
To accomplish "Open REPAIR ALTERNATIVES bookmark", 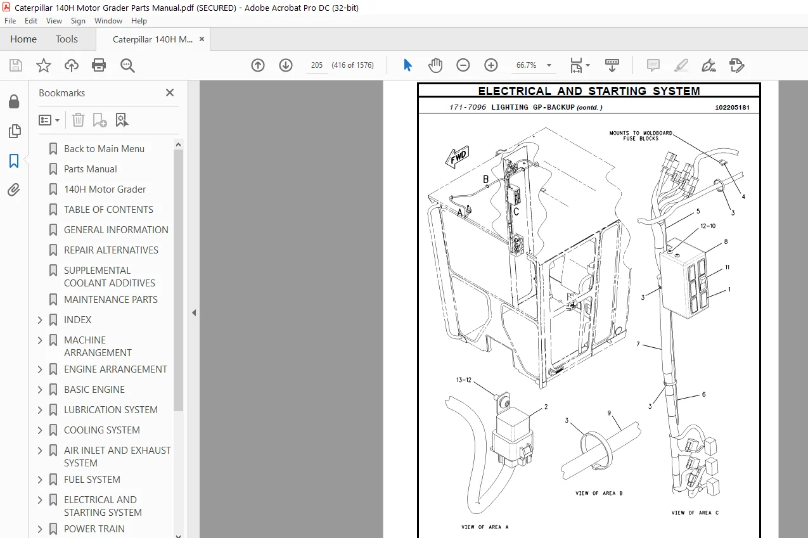I will pos(111,250).
